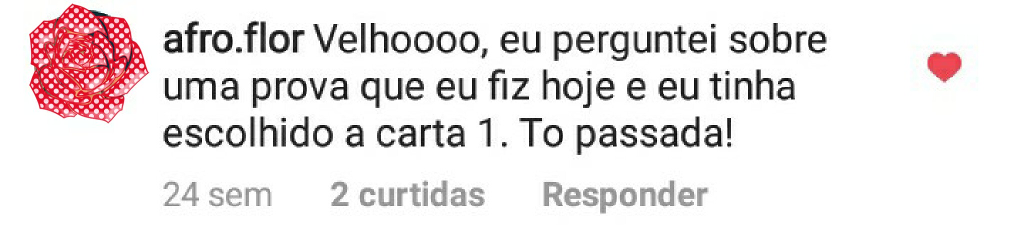This screenshot has width=1024, height=230.
Task: Click the word Velhoooo in the comment
Action: point(402,41)
